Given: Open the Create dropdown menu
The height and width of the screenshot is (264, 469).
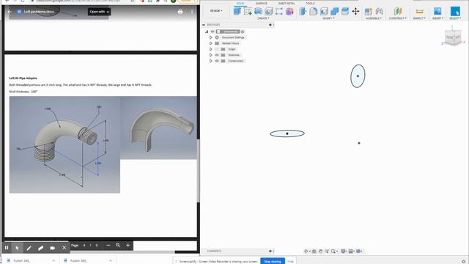Looking at the screenshot, I should pos(263,18).
